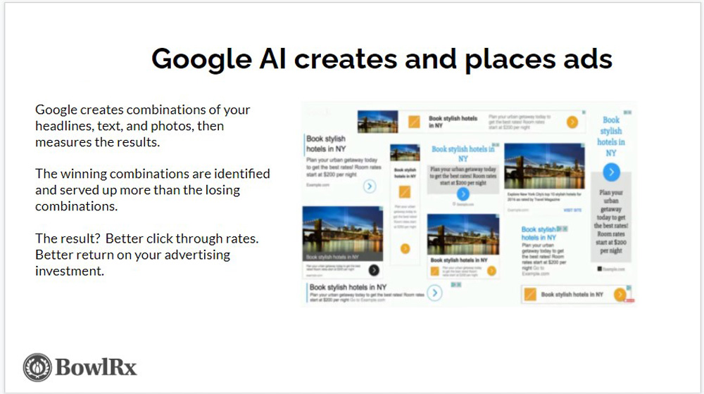Click the large bridge photo in left image ad
The width and height of the screenshot is (704, 394).
343,234
